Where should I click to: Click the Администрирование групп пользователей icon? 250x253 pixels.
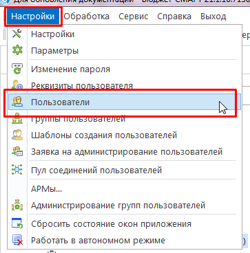click(x=17, y=206)
